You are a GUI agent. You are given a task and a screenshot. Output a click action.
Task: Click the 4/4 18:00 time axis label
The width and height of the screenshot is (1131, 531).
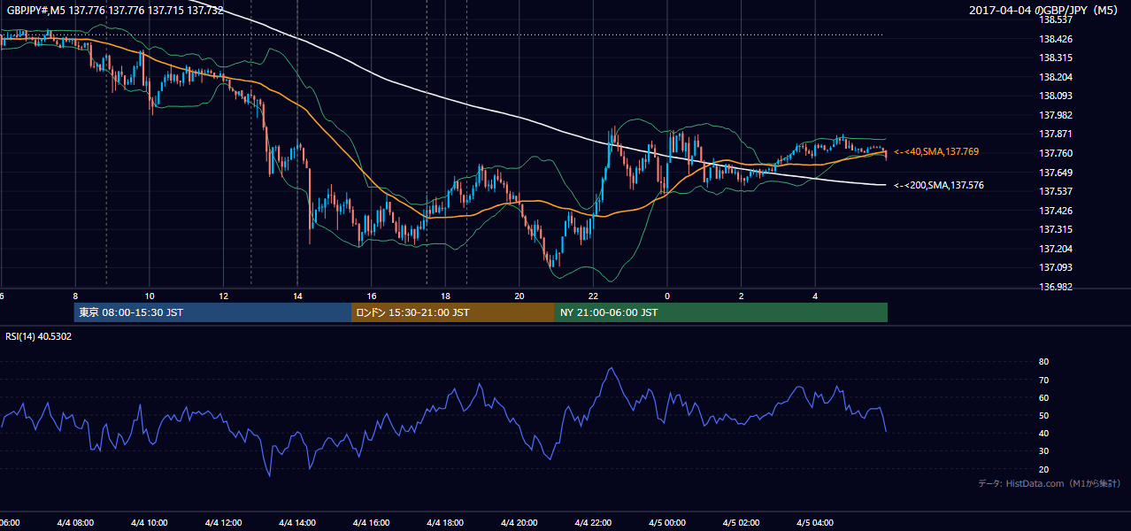(445, 523)
